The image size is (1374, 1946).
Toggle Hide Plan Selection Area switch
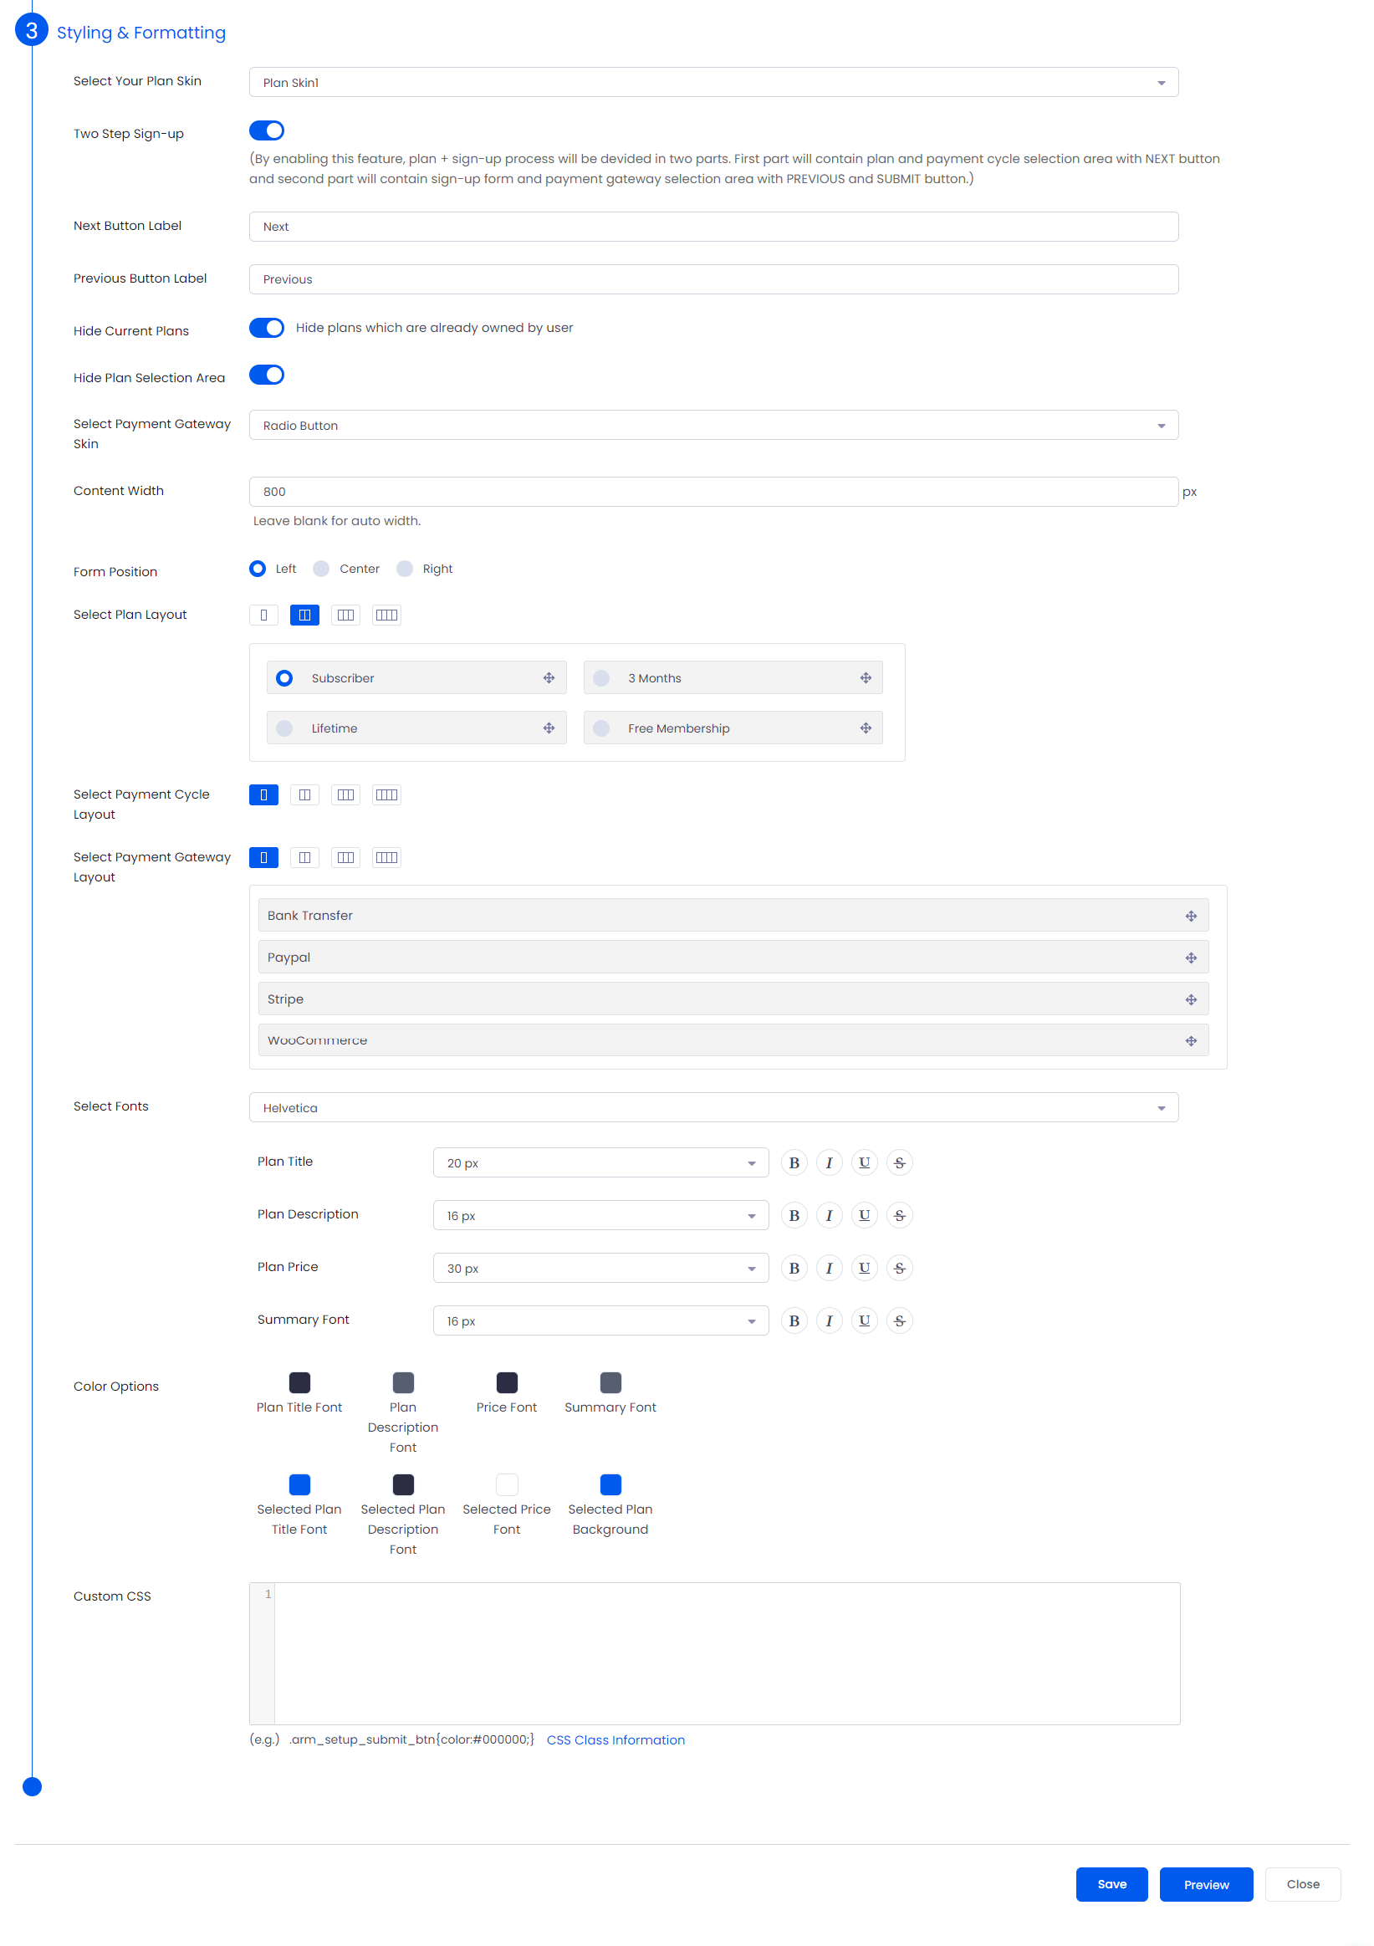click(266, 375)
